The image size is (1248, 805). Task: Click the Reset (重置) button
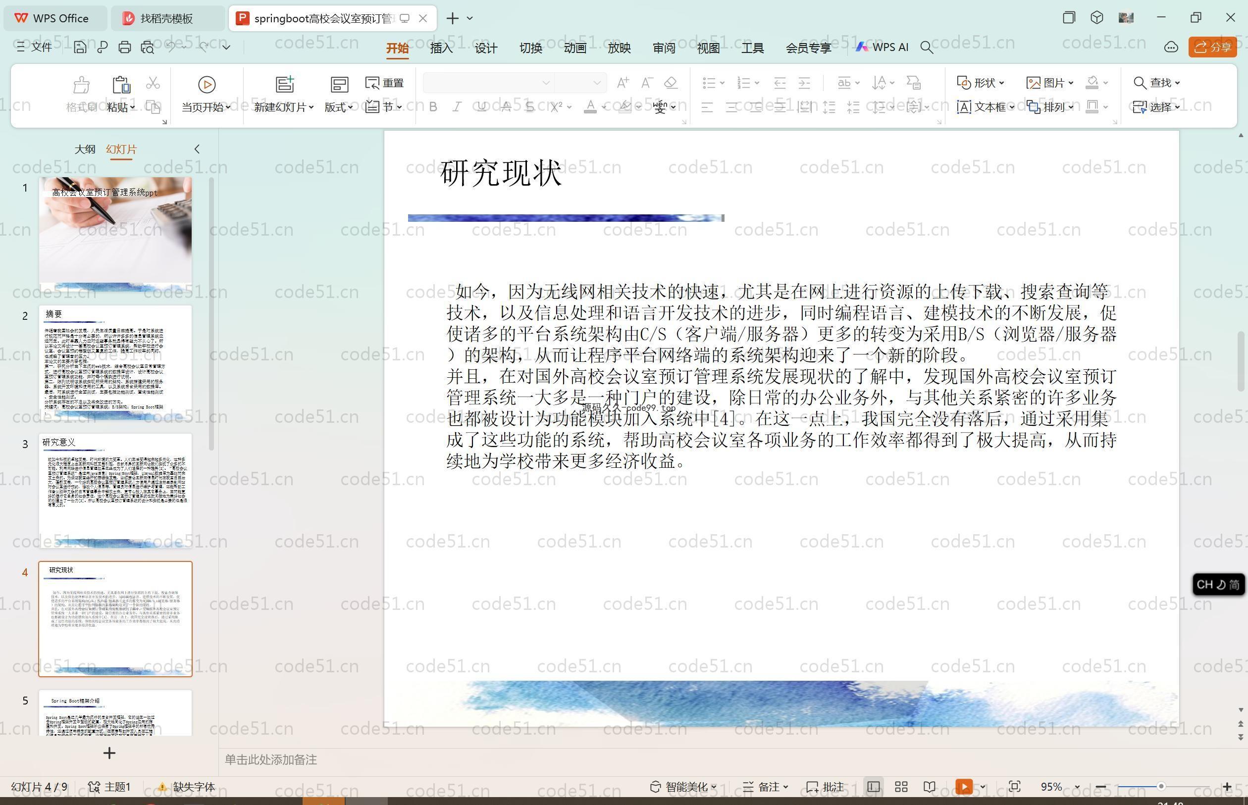click(385, 83)
